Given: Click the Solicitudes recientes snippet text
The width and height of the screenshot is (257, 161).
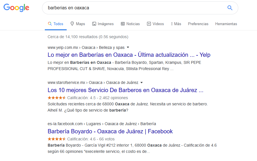Looking at the screenshot, I should coord(128,107).
